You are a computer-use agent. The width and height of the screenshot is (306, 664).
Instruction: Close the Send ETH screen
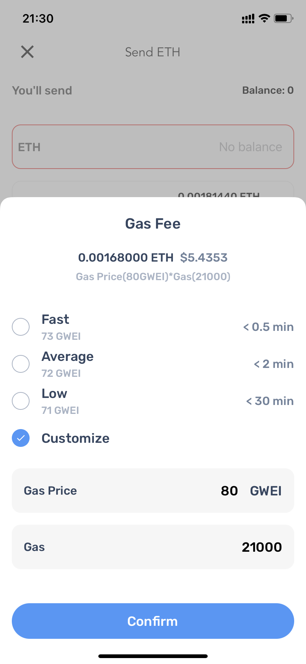coord(27,52)
